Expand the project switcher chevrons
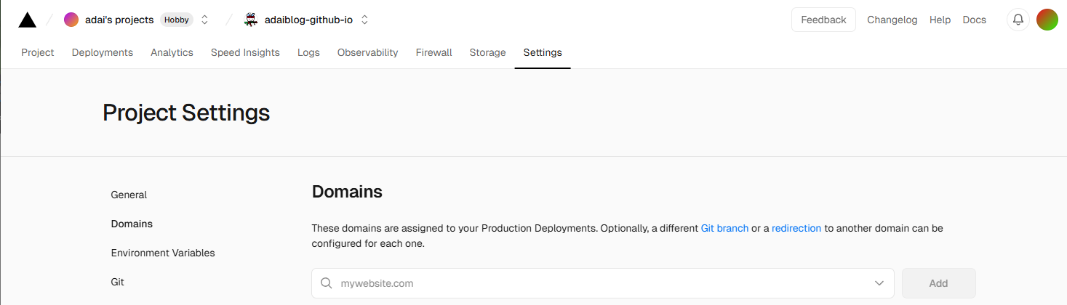The height and width of the screenshot is (305, 1067). coord(364,20)
